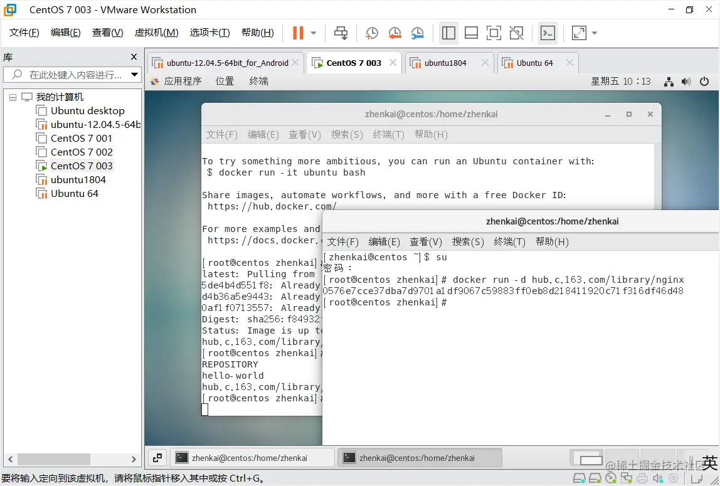720x486 pixels.
Task: Click the show desktop icon in CentOS taskbar
Action: click(157, 458)
